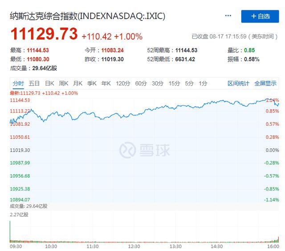Click the y-axis label 10987.99
Screen dimensions: 285x251
coord(20,163)
